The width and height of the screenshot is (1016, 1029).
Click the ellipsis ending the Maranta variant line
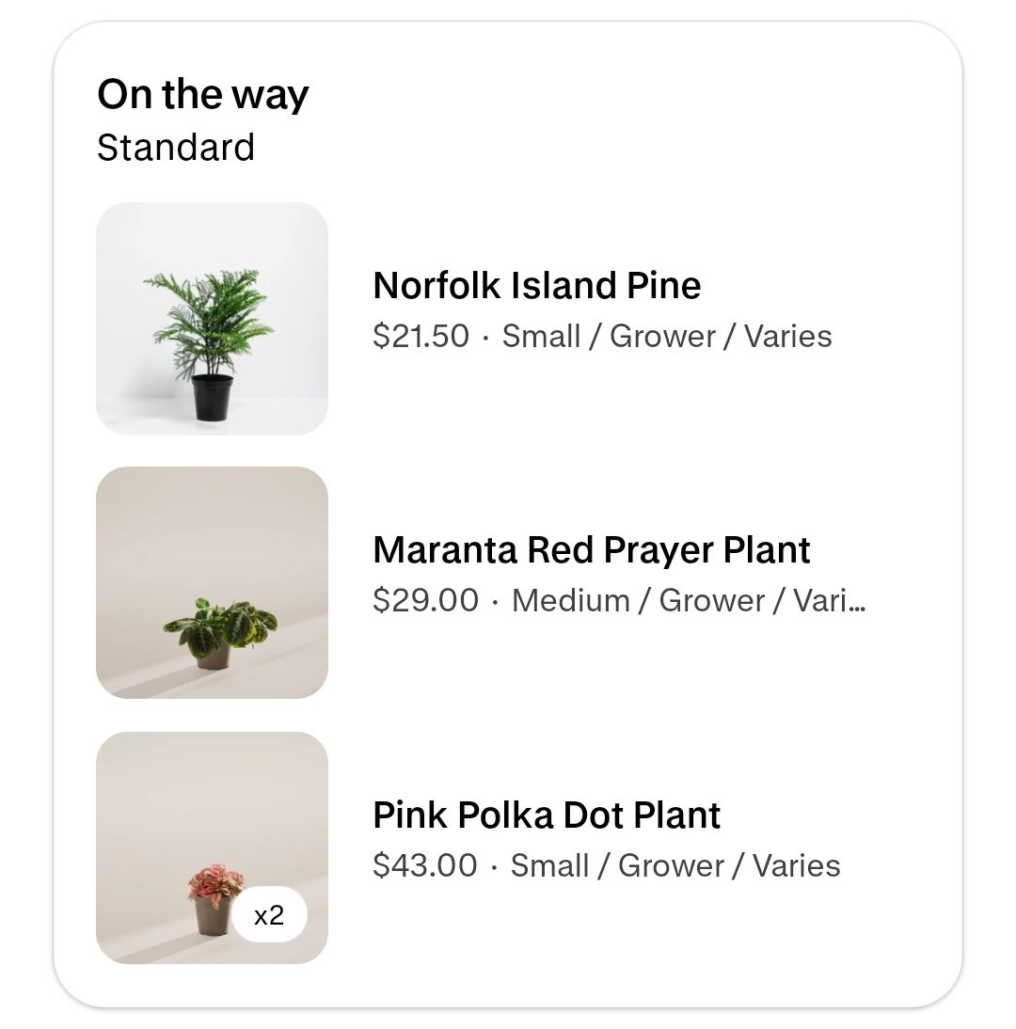click(x=858, y=602)
